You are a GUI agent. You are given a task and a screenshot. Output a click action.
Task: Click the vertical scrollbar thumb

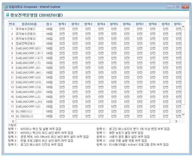tap(183, 67)
